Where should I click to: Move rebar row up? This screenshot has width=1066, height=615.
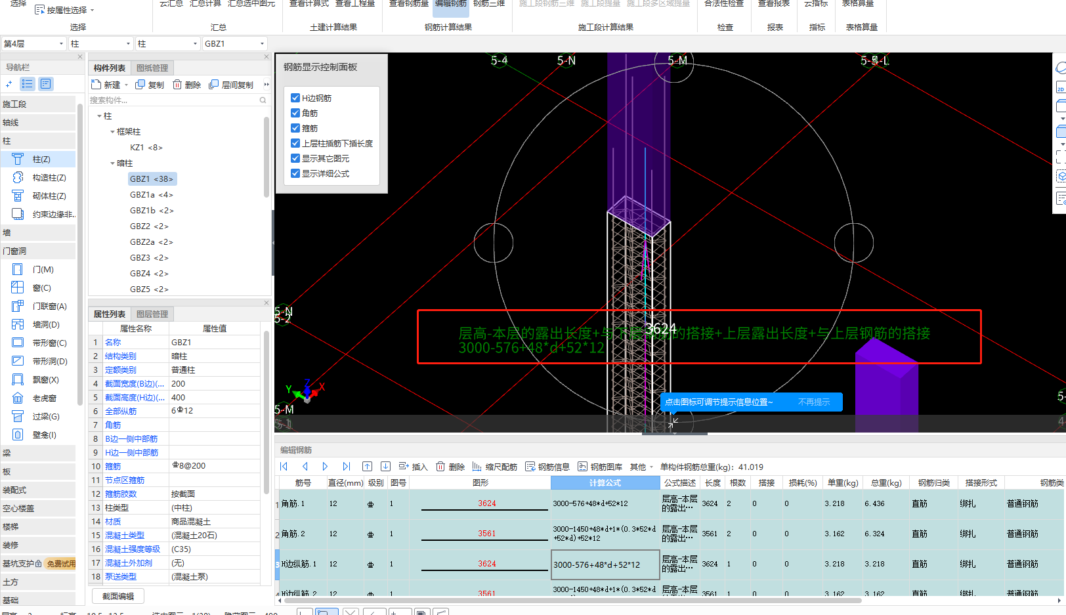368,467
